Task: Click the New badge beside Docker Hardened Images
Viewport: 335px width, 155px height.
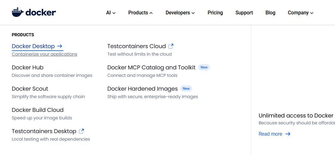Action: [186, 89]
